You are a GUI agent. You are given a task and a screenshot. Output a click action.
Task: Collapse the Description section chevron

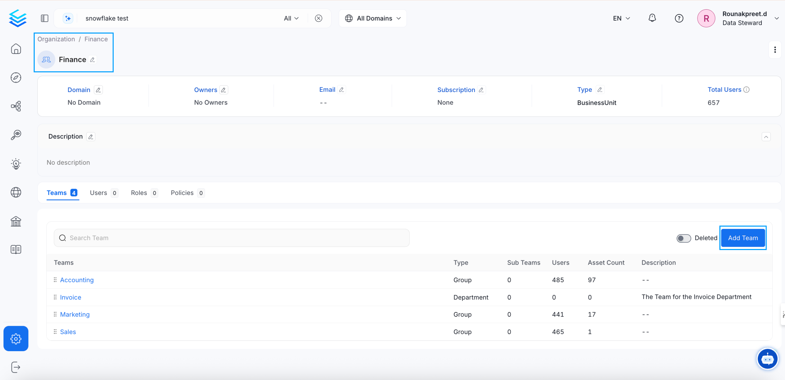(766, 137)
